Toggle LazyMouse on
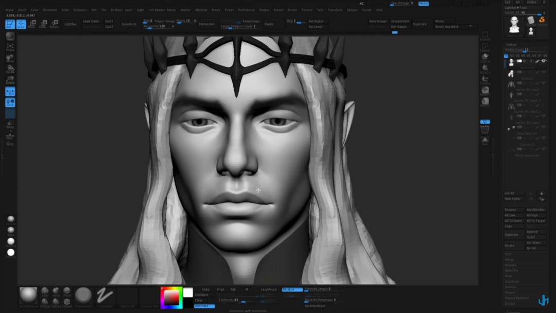This screenshot has height=313, width=556. coord(269,289)
